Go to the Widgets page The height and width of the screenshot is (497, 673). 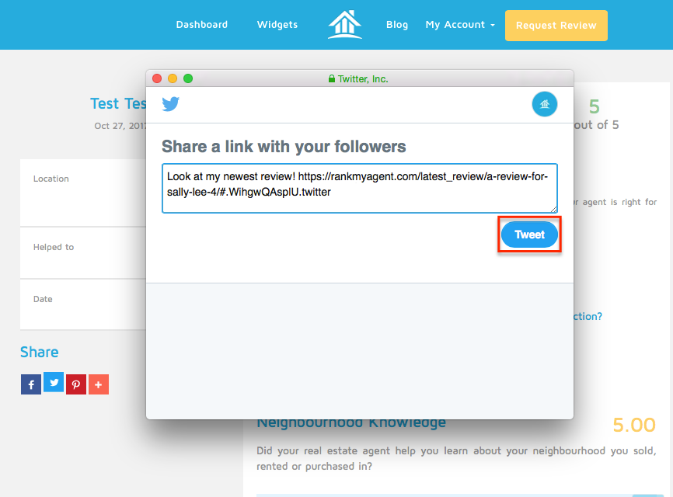tap(277, 24)
